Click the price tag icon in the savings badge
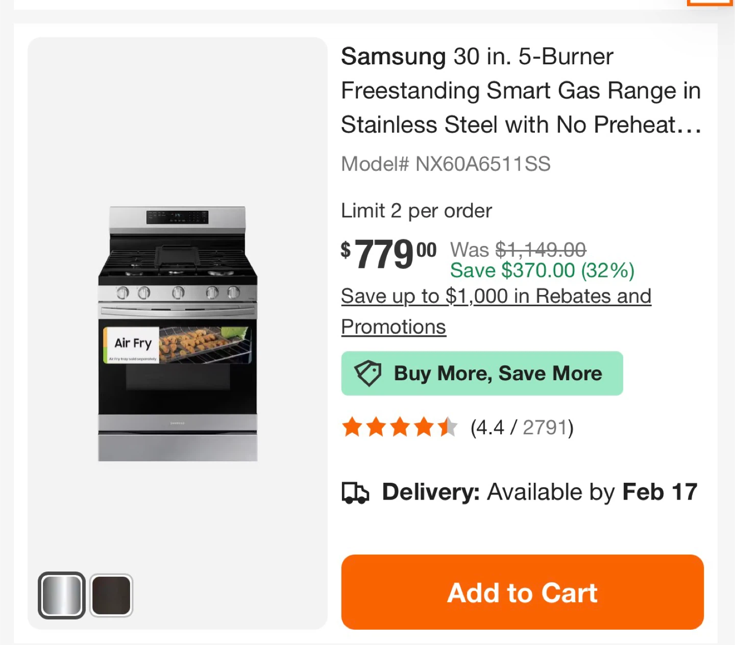 (x=368, y=373)
